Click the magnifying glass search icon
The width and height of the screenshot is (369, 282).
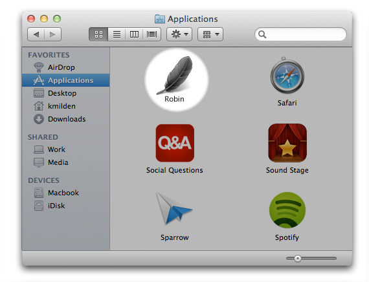tap(262, 34)
